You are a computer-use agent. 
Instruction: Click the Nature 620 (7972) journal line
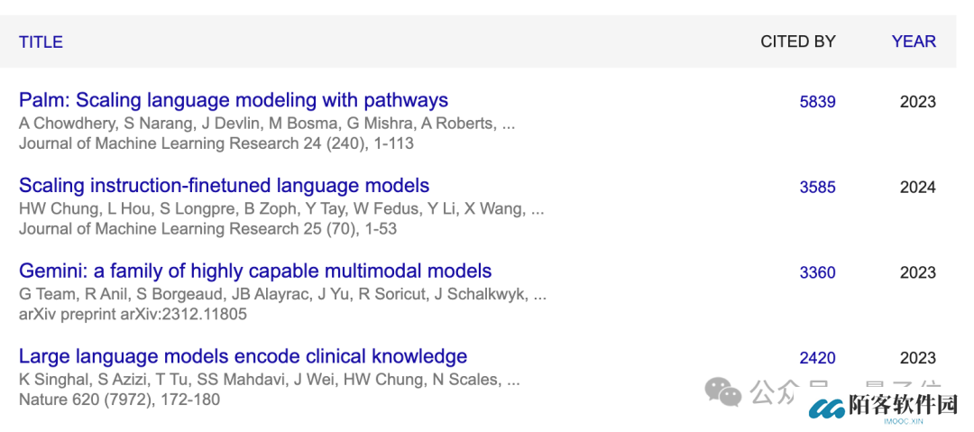tap(119, 400)
